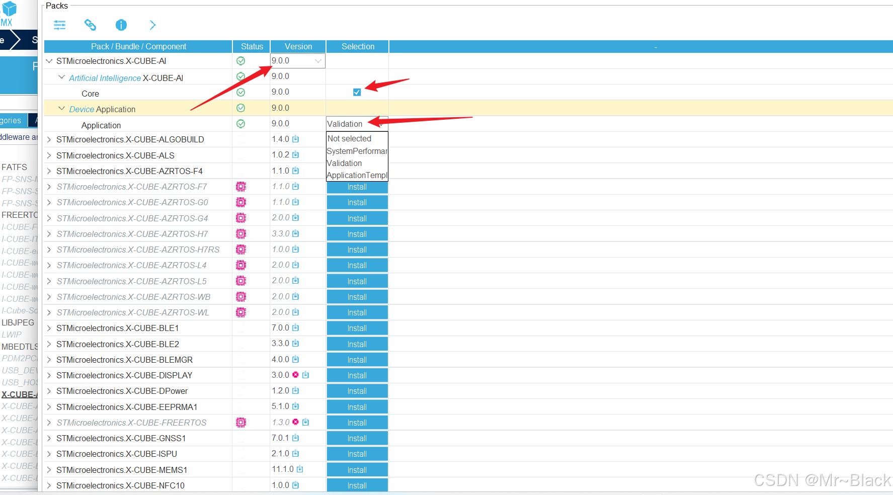The image size is (893, 495).
Task: Choose 'ApplicationTemplate' in the dropdown list
Action: (x=357, y=175)
